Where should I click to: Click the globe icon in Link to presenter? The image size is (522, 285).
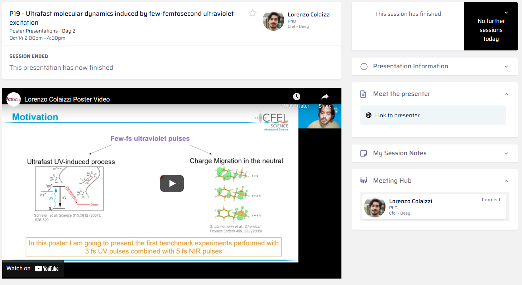(x=368, y=115)
